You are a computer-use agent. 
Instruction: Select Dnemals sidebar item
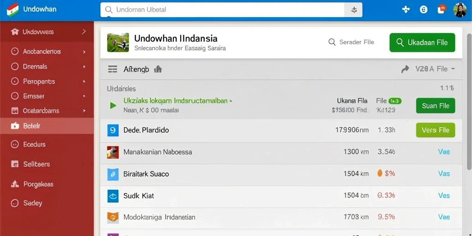coord(47,66)
